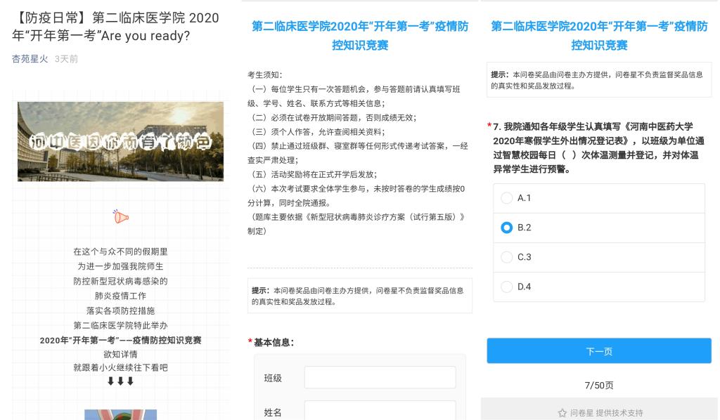This screenshot has width=720, height=420.
Task: Click the blue quiz title above 考生须知
Action: [360, 36]
